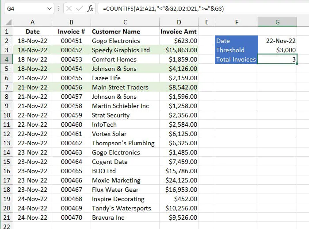Select the cell '$15,863.00'

(179, 50)
